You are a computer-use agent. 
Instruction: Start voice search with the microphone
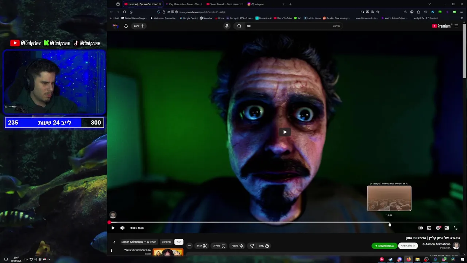227,26
